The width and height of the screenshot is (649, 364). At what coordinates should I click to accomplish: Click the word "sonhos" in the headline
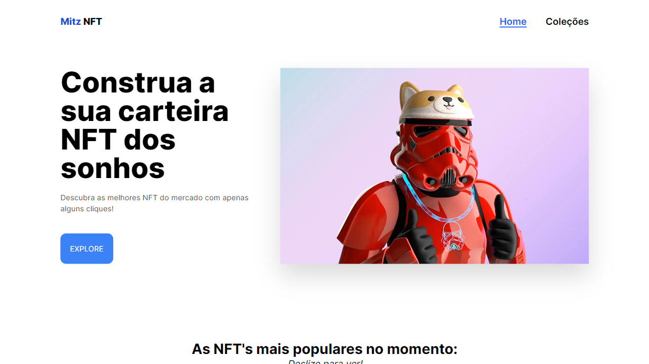[113, 168]
